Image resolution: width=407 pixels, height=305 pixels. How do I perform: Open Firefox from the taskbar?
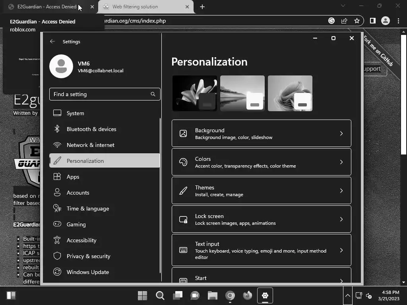(247, 295)
